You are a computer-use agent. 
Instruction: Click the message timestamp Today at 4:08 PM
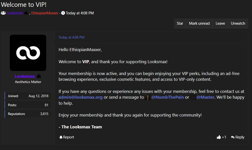click(x=71, y=37)
